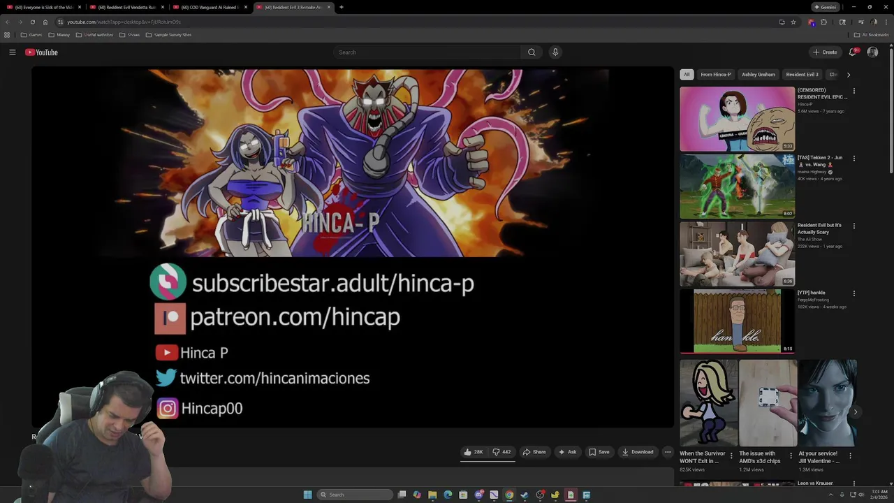Open options for Actually Scary video
The image size is (894, 503).
[x=853, y=226]
